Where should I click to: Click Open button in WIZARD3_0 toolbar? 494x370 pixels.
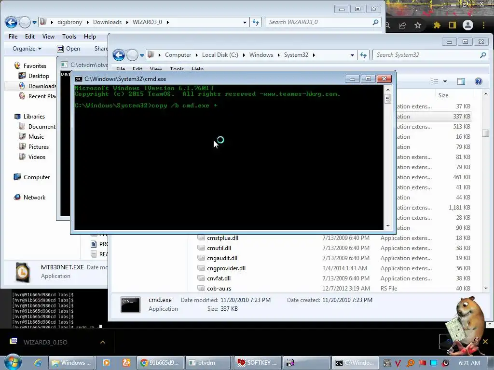pos(69,49)
